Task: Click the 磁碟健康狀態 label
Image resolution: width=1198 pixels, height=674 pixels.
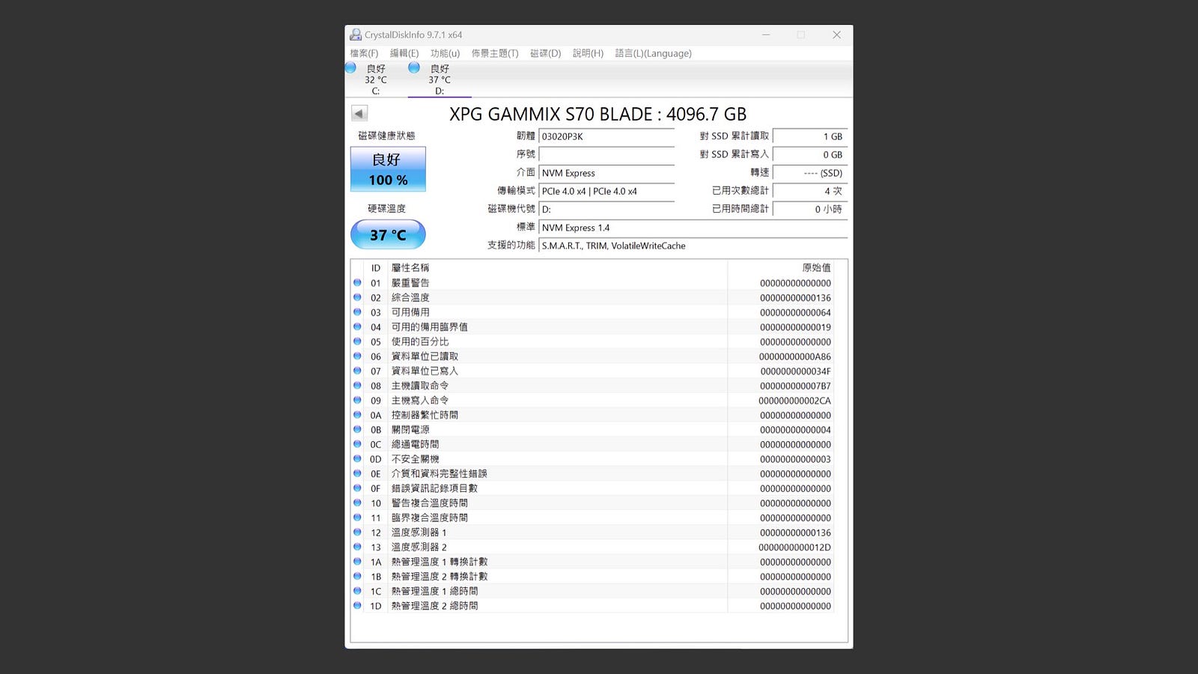Action: pos(386,136)
